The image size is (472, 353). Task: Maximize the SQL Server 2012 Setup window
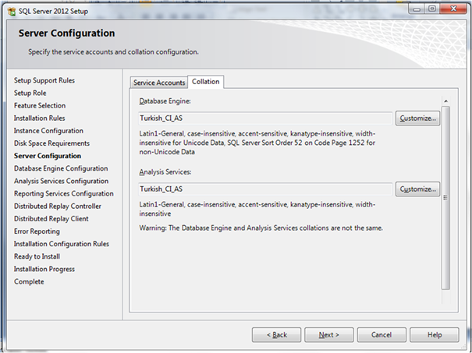click(x=432, y=9)
